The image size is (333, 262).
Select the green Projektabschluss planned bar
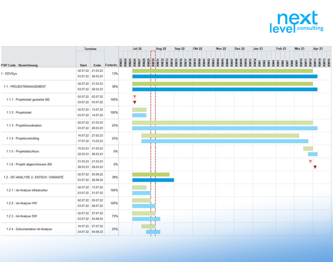tap(308, 149)
